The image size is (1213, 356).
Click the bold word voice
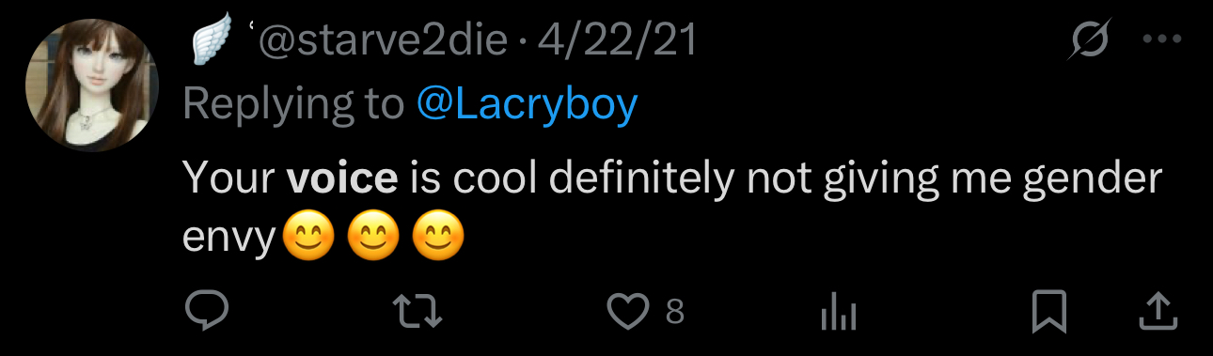(x=343, y=178)
